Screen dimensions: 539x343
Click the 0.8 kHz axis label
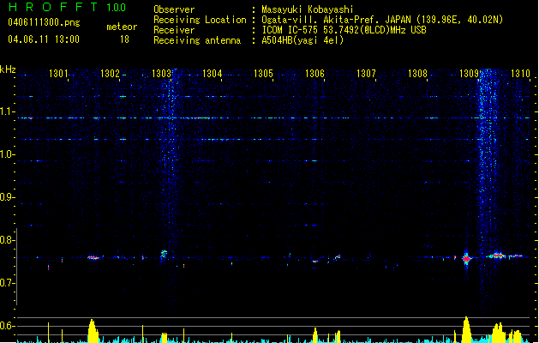pyautogui.click(x=6, y=240)
